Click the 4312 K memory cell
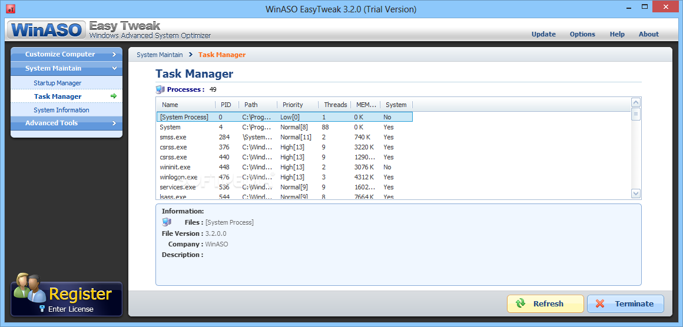Viewport: 683px width, 327px height. [x=364, y=177]
